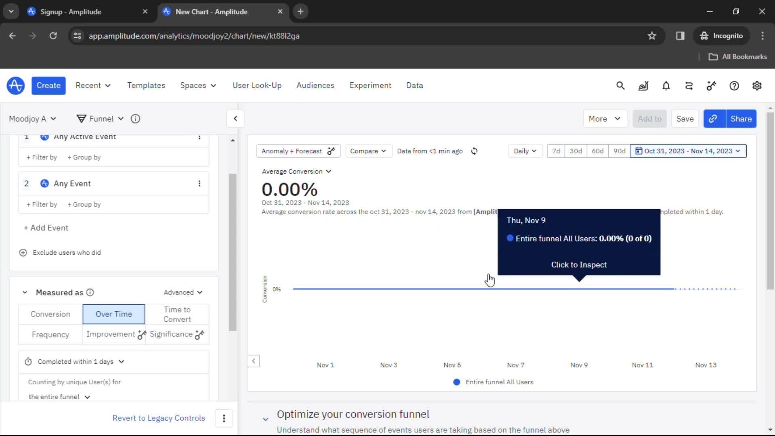This screenshot has height=436, width=775.
Task: Expand the Daily frequency dropdown
Action: 525,151
